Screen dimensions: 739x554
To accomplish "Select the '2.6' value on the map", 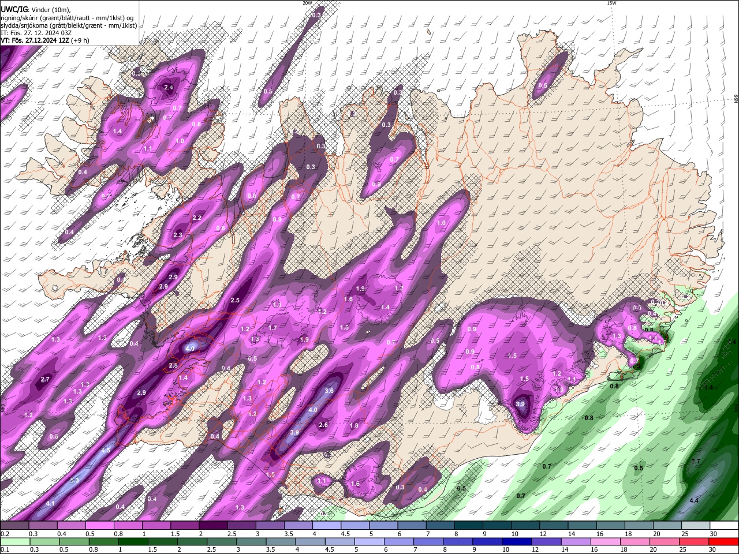I will pos(323,425).
